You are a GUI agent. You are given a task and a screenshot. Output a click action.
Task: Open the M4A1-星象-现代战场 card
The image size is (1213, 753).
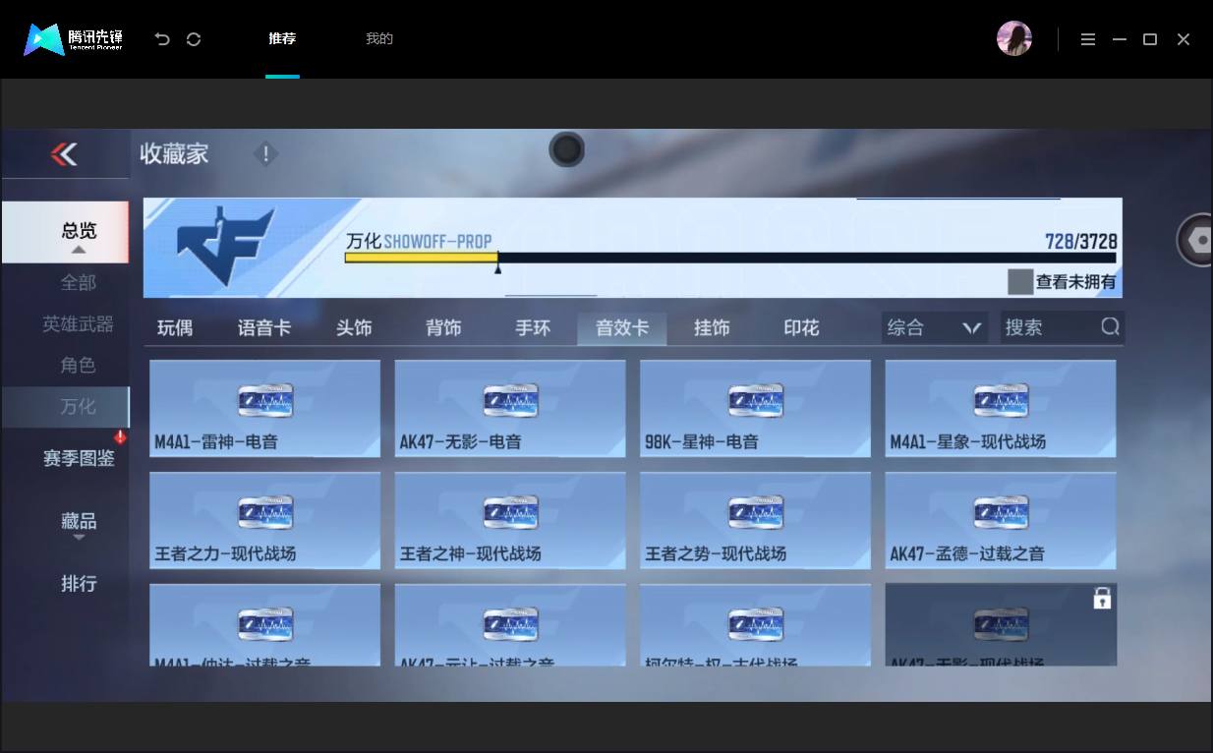click(1001, 408)
